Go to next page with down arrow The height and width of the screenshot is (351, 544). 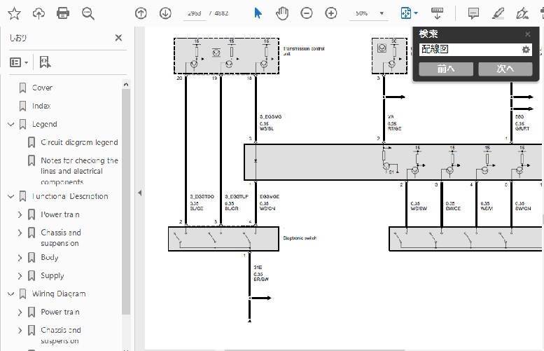coord(165,13)
